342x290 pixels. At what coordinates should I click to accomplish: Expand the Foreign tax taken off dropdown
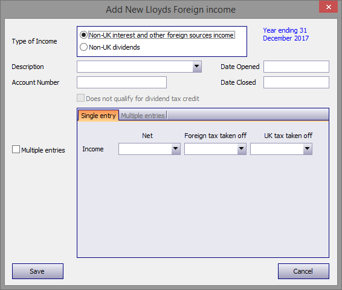pos(242,149)
